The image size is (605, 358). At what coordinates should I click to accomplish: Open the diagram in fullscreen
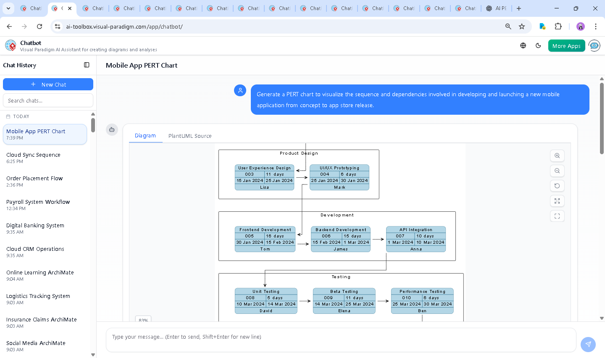[557, 216]
